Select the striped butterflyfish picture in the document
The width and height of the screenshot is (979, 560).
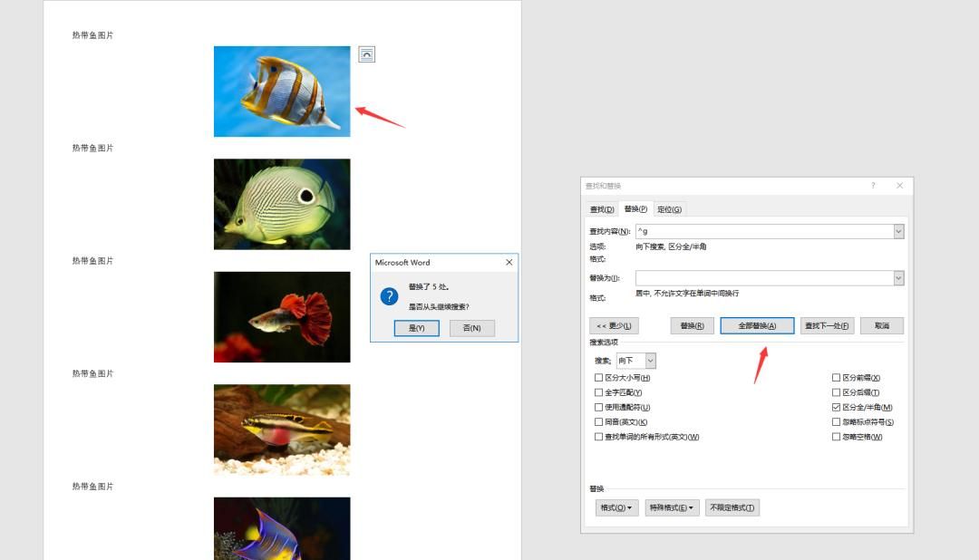282,92
